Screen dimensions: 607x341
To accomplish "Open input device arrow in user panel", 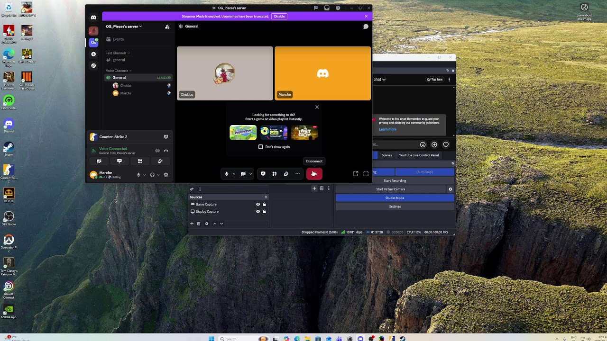I will (145, 175).
